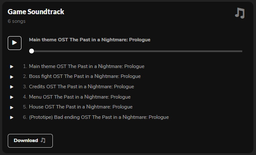Click the playback progress slider handle
This screenshot has width=256, height=155.
point(31,51)
